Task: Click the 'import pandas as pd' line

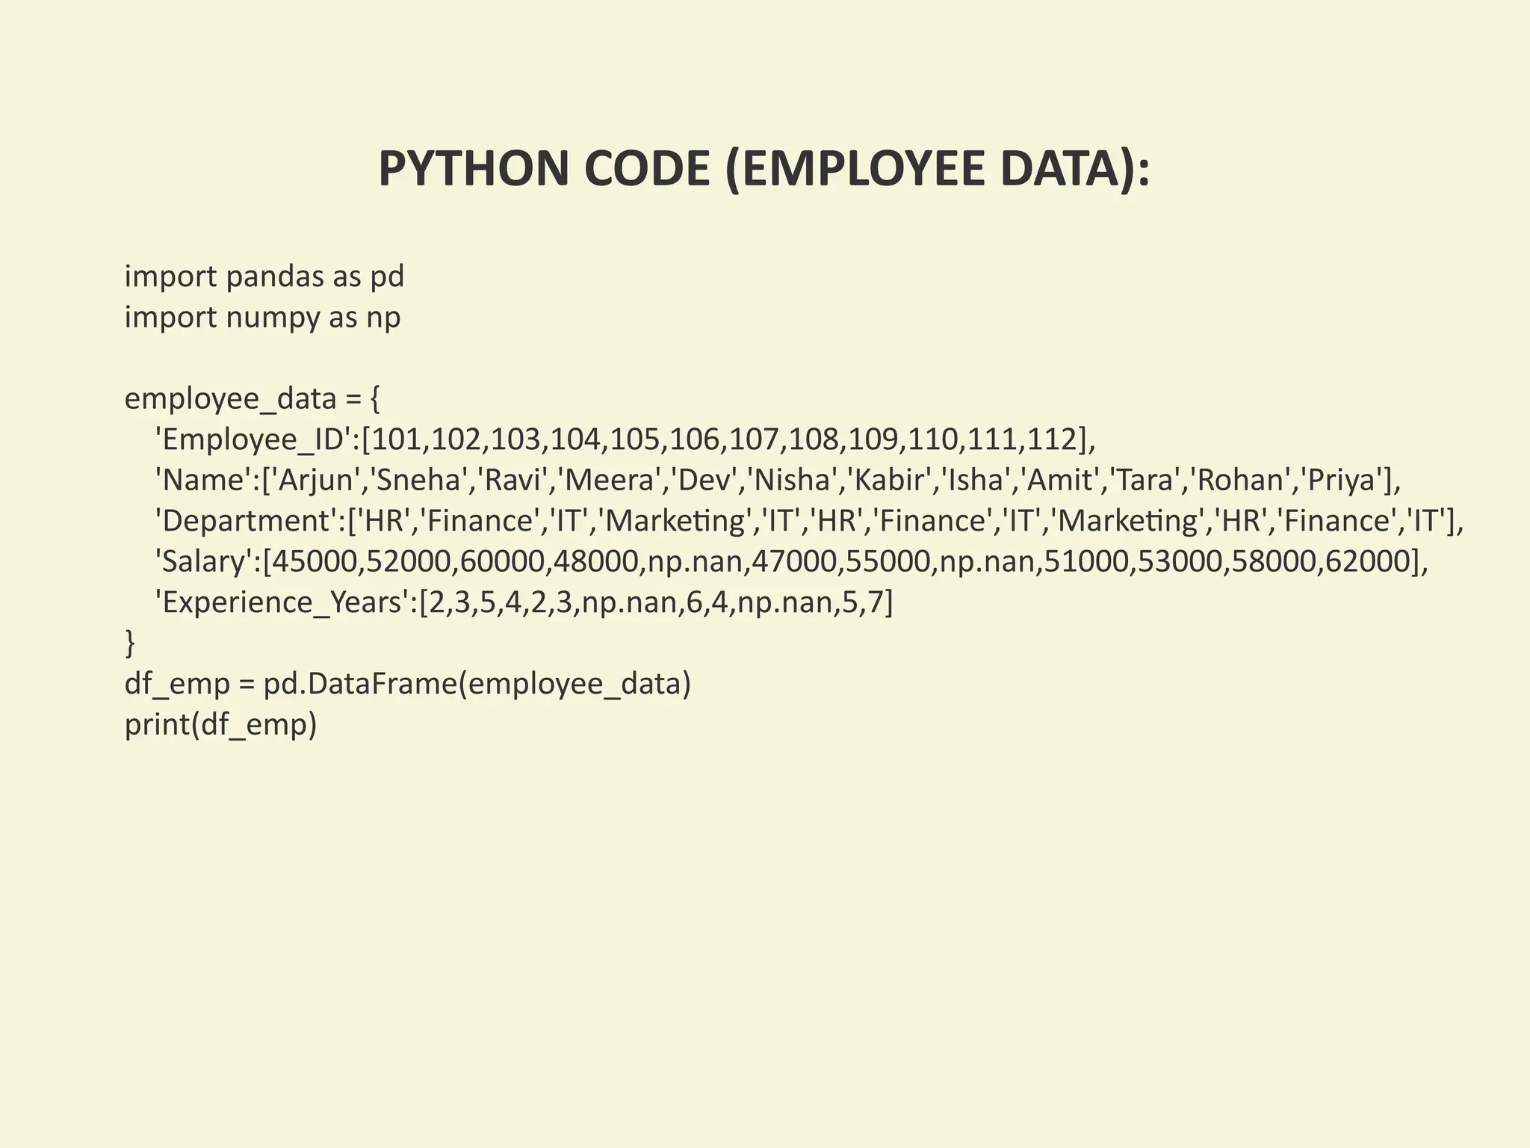Action: point(264,277)
